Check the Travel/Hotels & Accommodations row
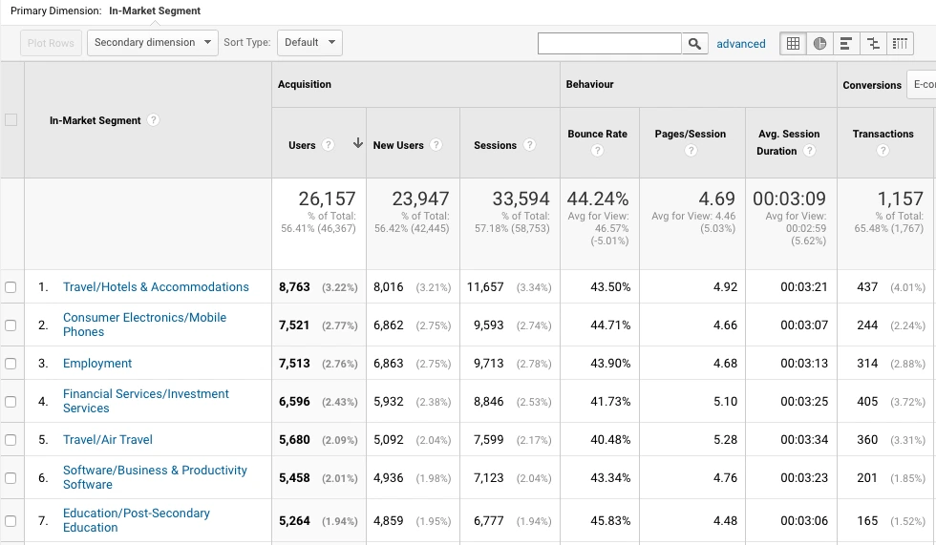Screen dimensions: 936x545 tap(11, 287)
